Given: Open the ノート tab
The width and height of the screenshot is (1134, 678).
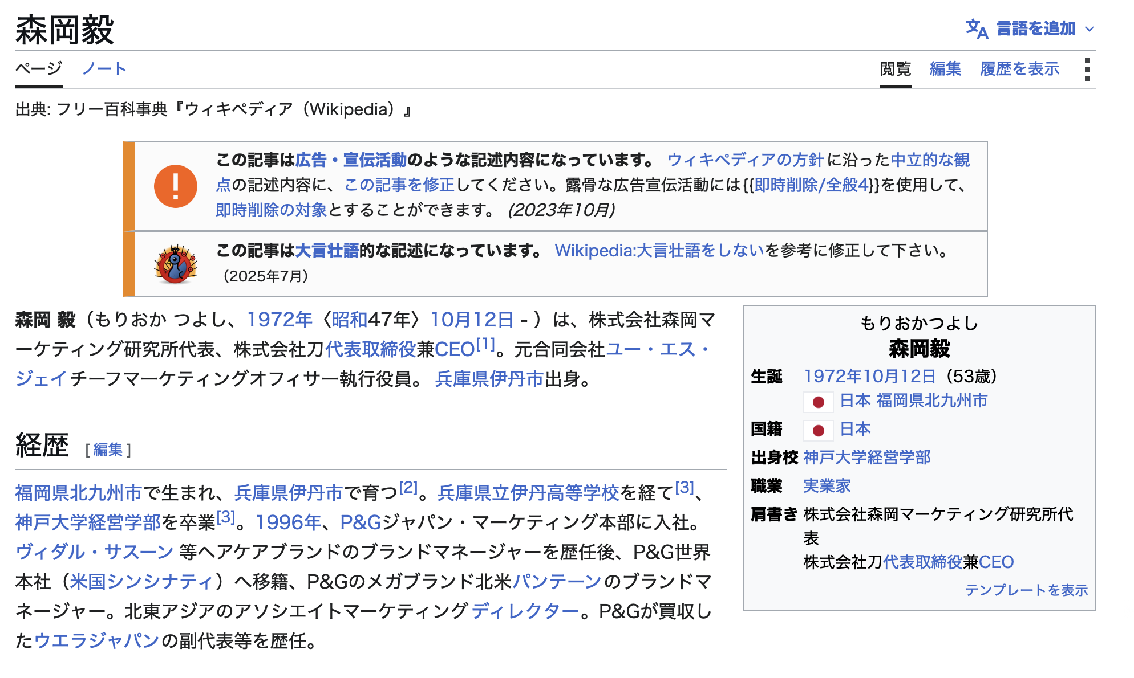Looking at the screenshot, I should coord(104,68).
